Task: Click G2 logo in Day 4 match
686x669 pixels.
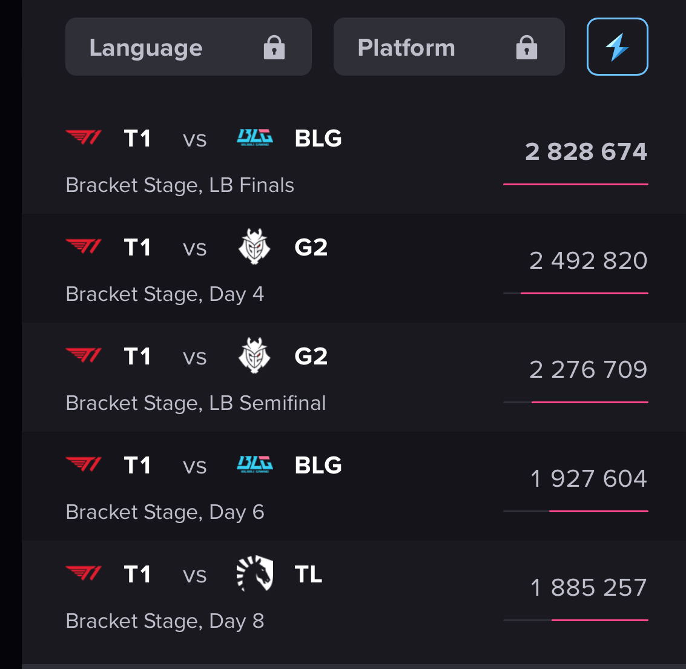Action: pos(254,247)
